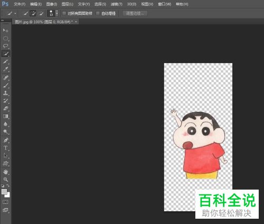Open brush picker dropdown arrow
Screen dimensions: 264x224
click(57, 13)
